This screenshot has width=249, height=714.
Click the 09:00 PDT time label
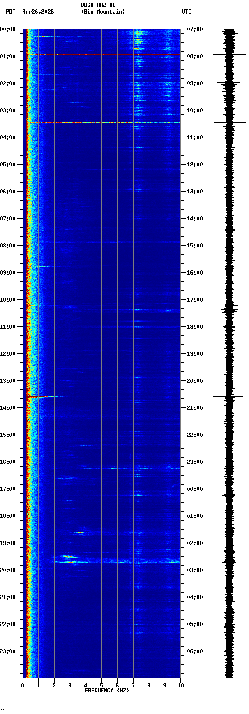point(8,273)
